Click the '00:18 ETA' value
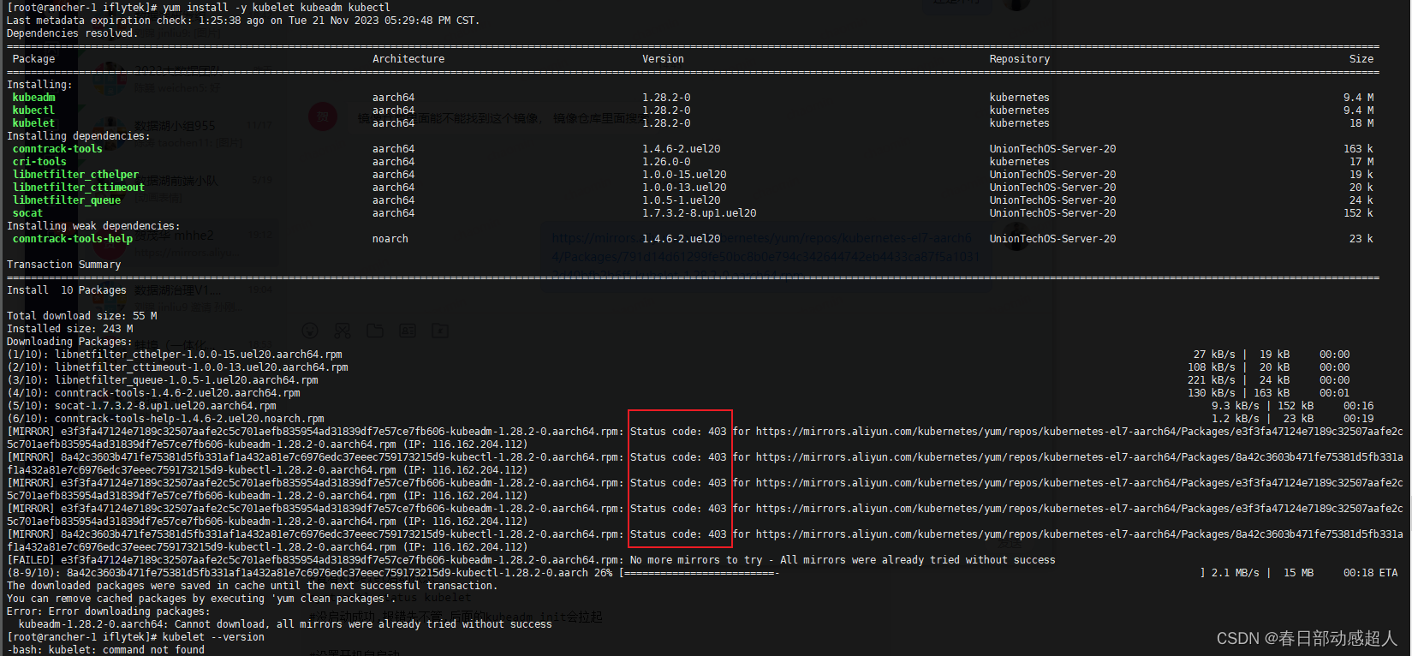Image resolution: width=1412 pixels, height=656 pixels. point(1370,572)
